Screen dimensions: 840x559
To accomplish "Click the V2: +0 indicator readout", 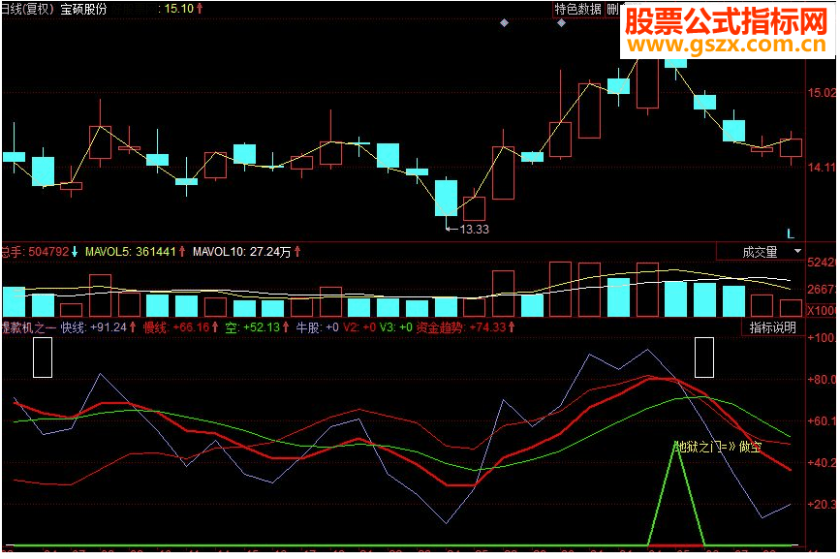I will click(359, 327).
